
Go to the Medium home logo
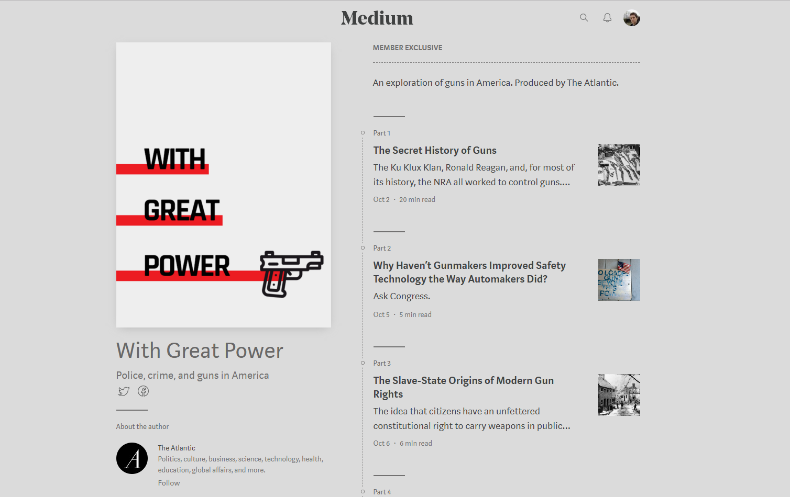pos(377,18)
